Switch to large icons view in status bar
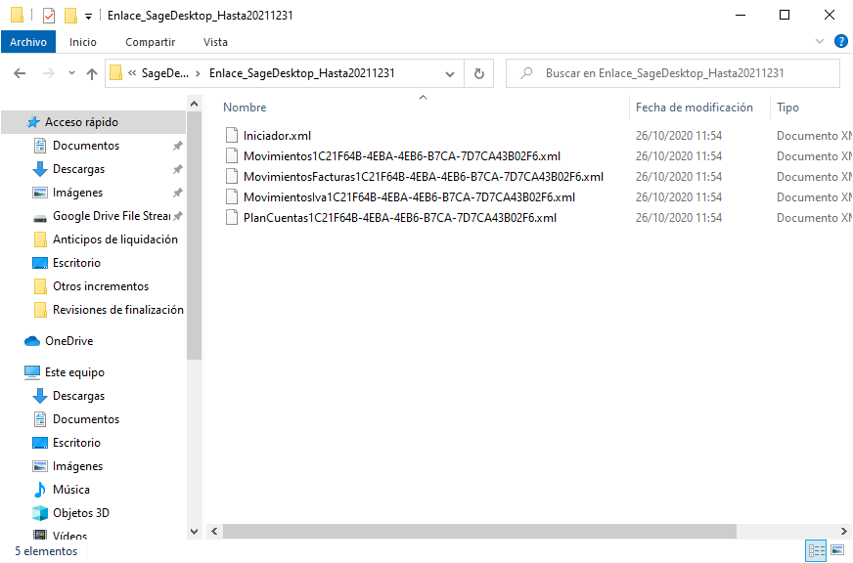The width and height of the screenshot is (853, 563). point(837,550)
